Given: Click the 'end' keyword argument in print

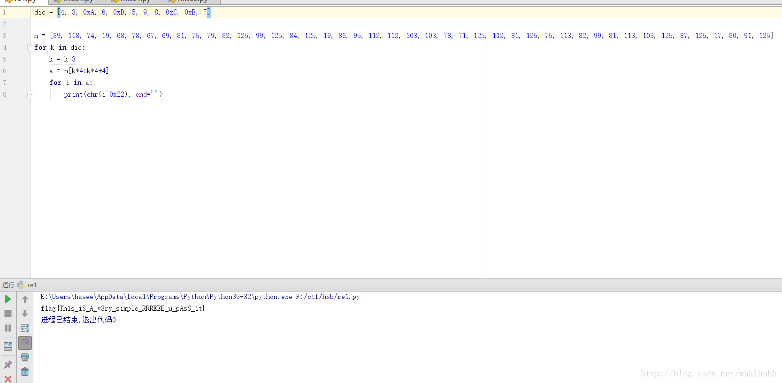Looking at the screenshot, I should (x=141, y=94).
